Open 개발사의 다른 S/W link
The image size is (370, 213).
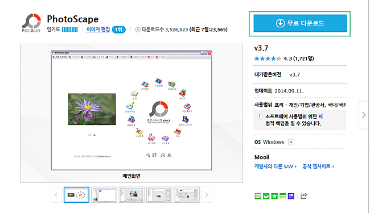pos(276,166)
